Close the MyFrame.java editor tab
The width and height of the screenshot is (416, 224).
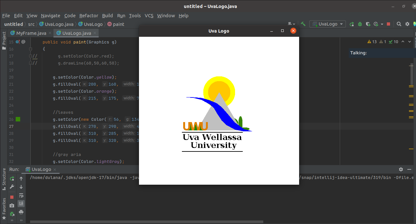pos(50,33)
